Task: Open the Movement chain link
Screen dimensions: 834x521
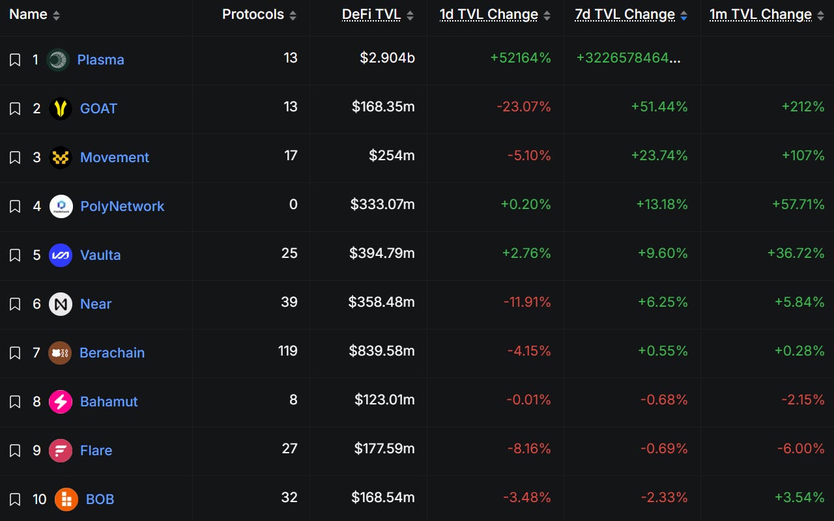Action: 115,158
